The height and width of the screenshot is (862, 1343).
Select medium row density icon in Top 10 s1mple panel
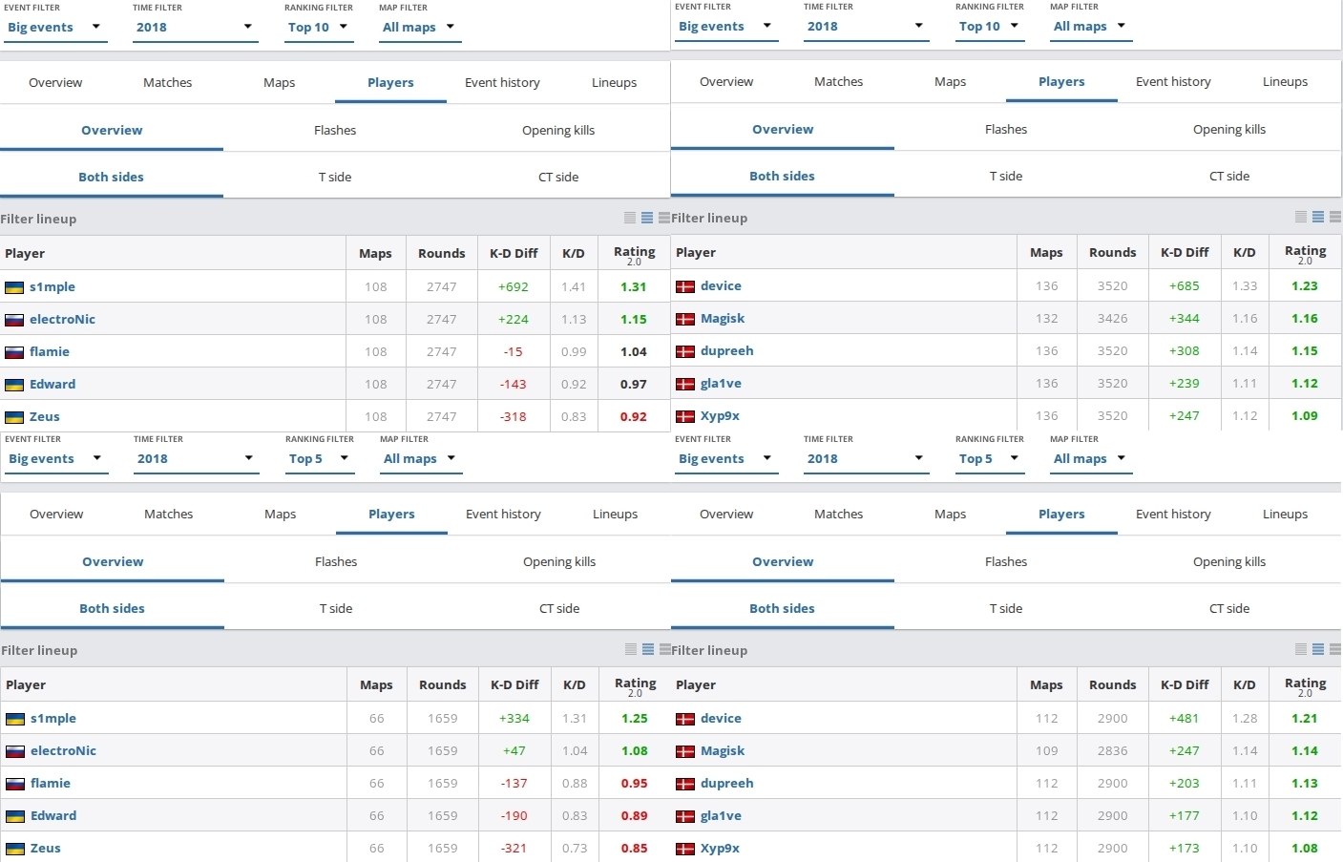pyautogui.click(x=647, y=218)
